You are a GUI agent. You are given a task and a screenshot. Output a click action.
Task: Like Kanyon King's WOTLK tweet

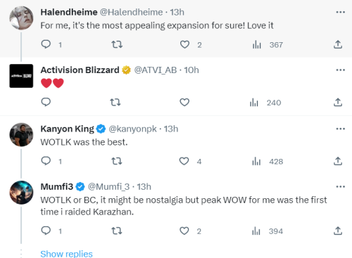click(184, 161)
